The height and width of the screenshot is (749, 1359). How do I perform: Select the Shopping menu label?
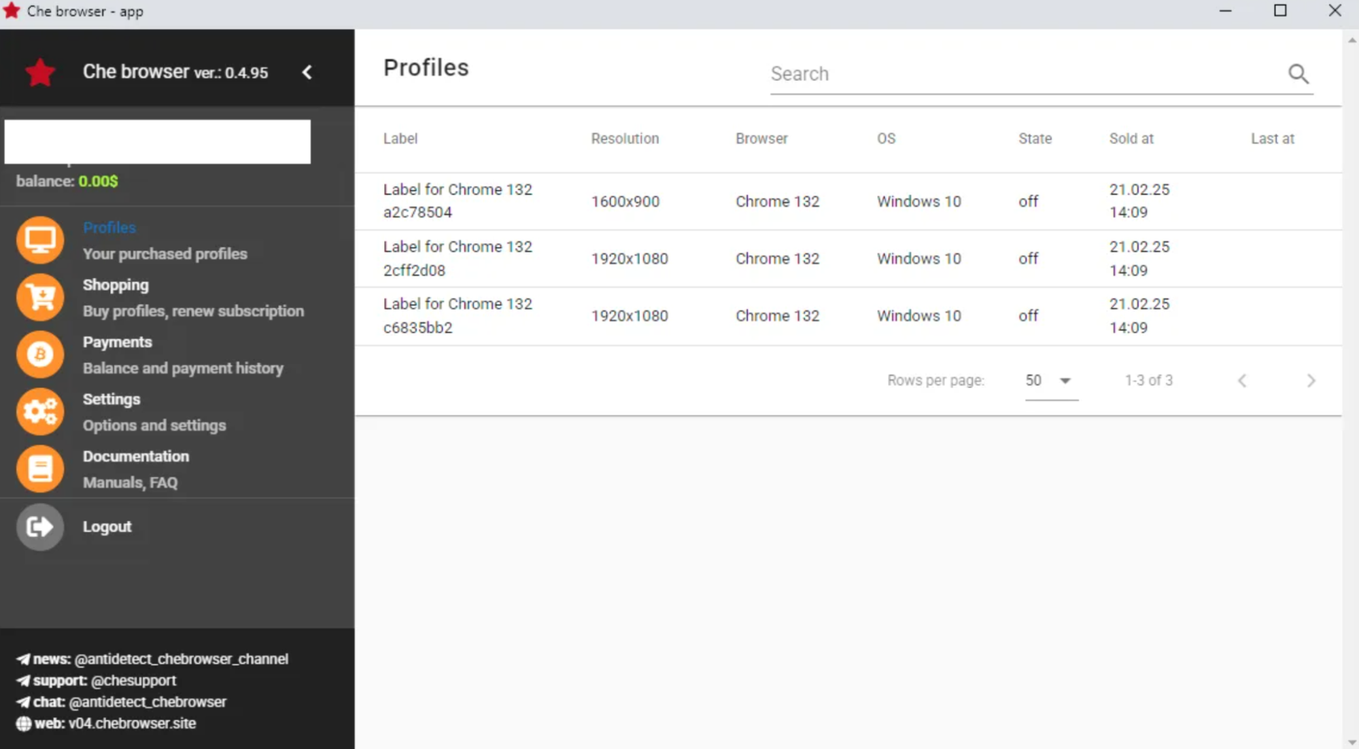(116, 285)
